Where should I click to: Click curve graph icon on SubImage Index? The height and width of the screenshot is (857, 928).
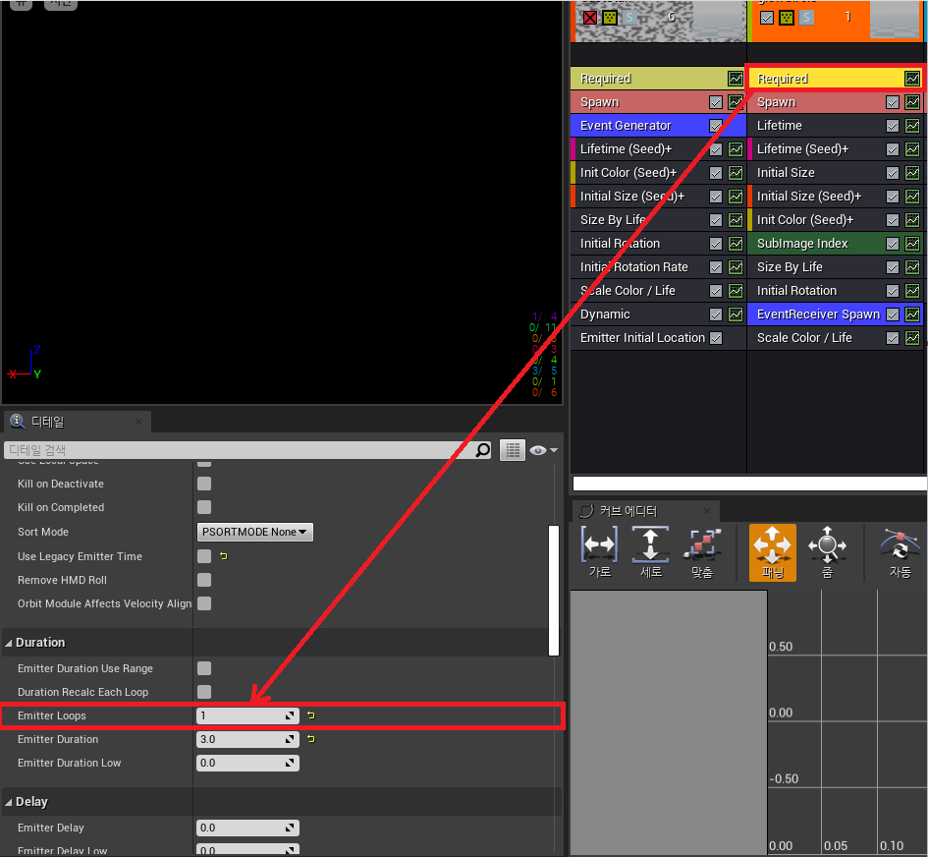click(912, 244)
